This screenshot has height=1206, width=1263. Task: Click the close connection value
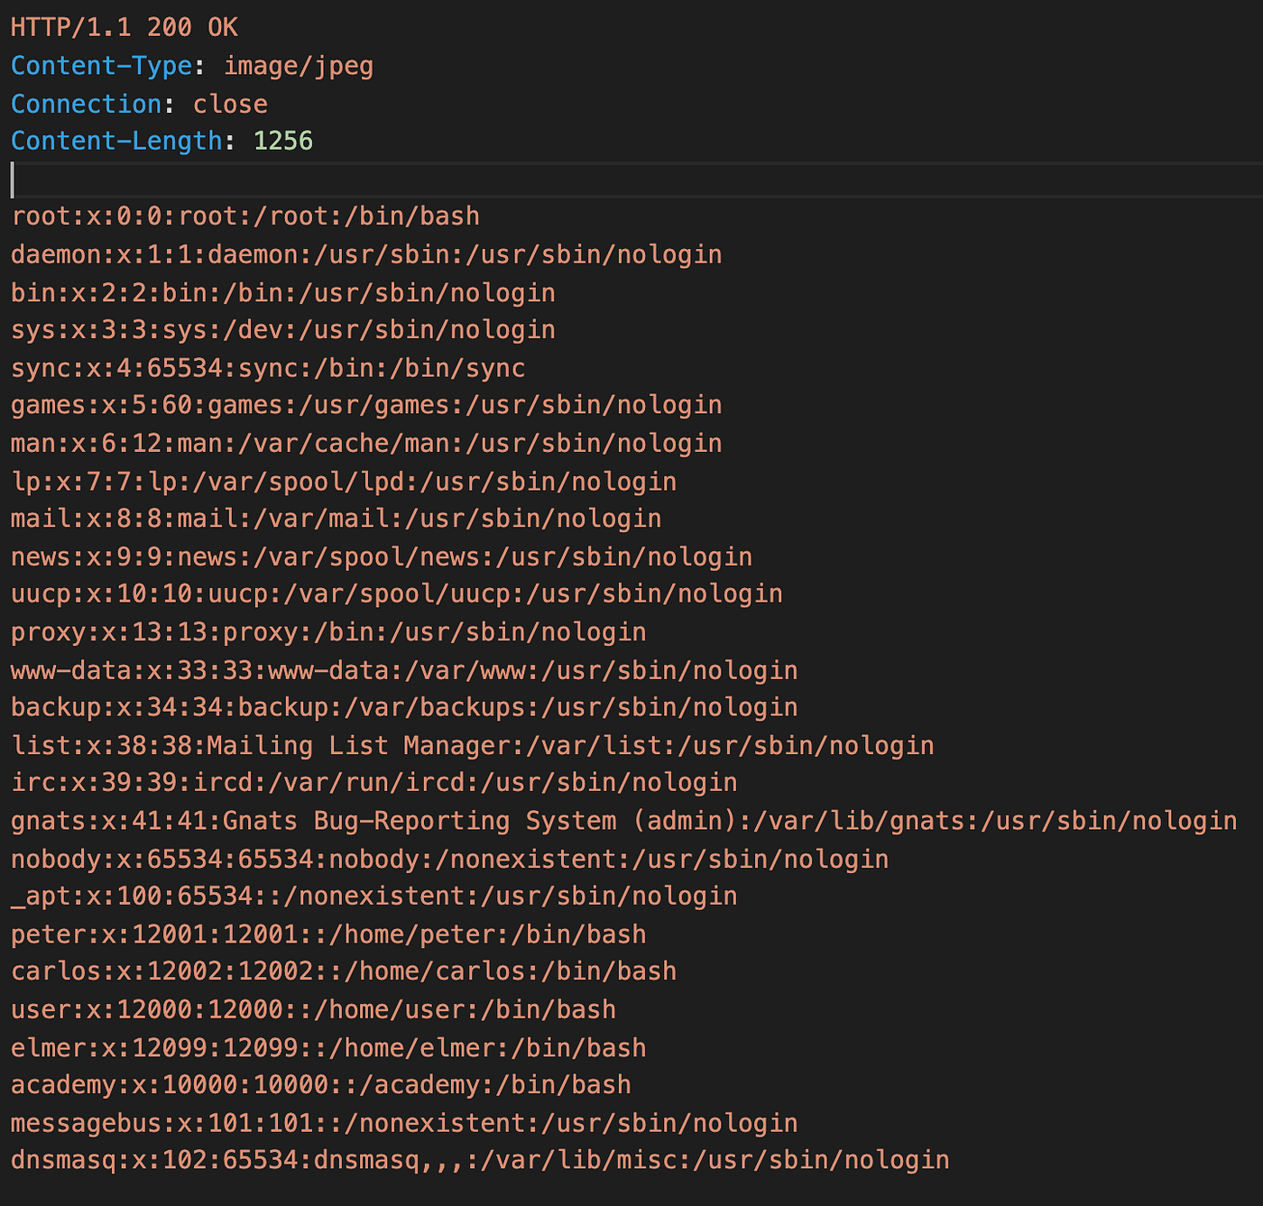[x=230, y=104]
